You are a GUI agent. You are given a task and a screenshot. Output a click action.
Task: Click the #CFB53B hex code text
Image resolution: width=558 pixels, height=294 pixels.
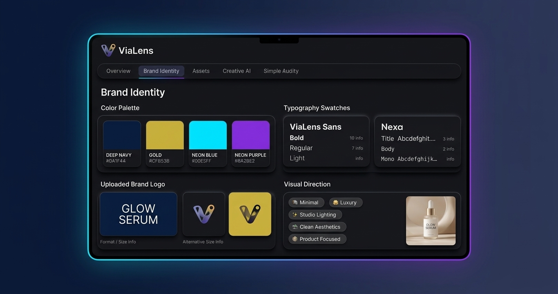tap(159, 161)
